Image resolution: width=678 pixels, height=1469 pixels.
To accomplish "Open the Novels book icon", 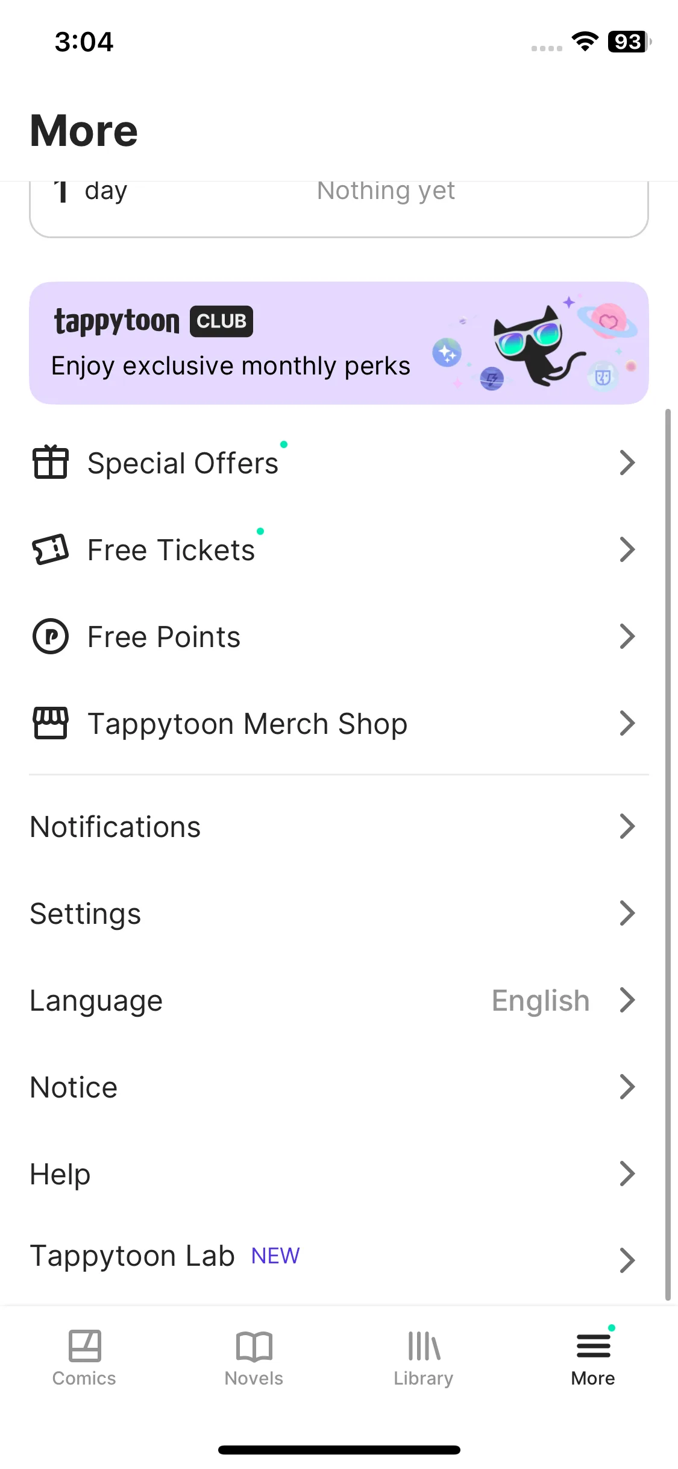I will (254, 1347).
